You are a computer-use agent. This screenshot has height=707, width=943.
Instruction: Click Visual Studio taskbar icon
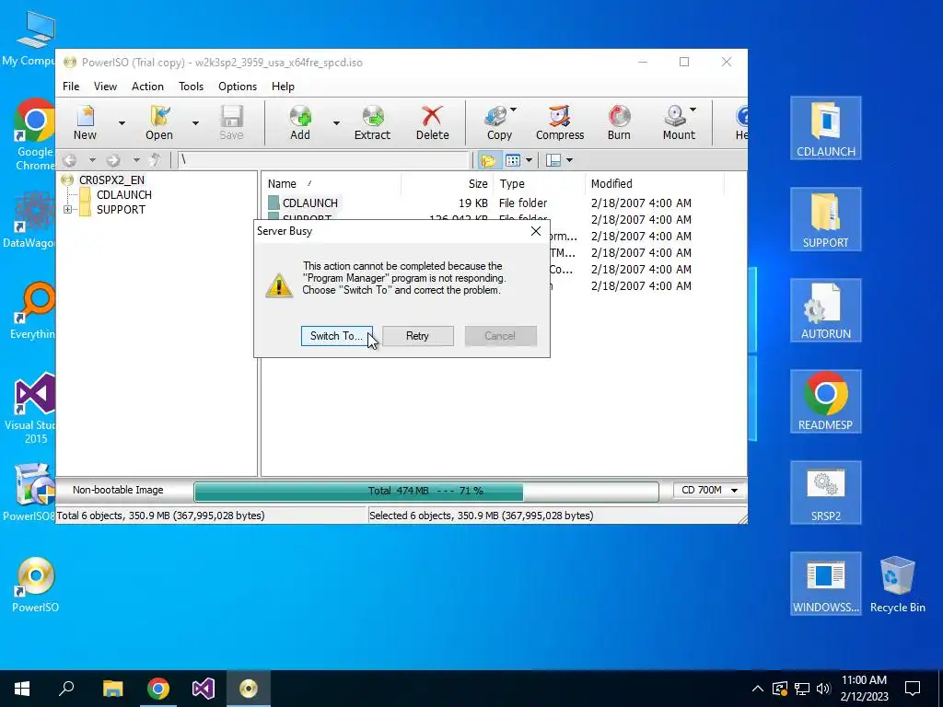click(204, 689)
